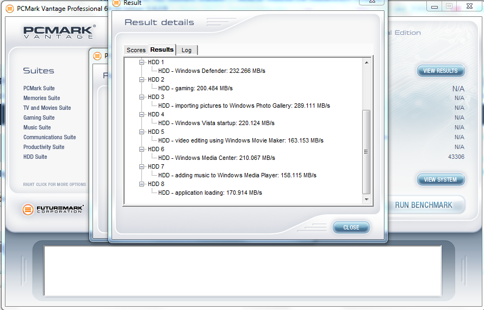
Task: Select video editing Movie Maker result
Action: pos(241,140)
